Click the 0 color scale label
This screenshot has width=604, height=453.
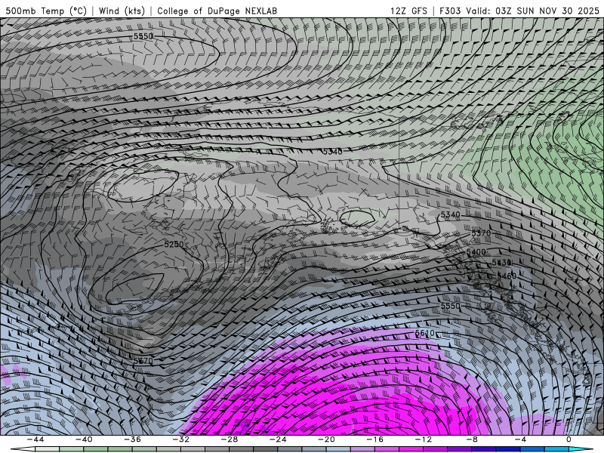pos(569,439)
